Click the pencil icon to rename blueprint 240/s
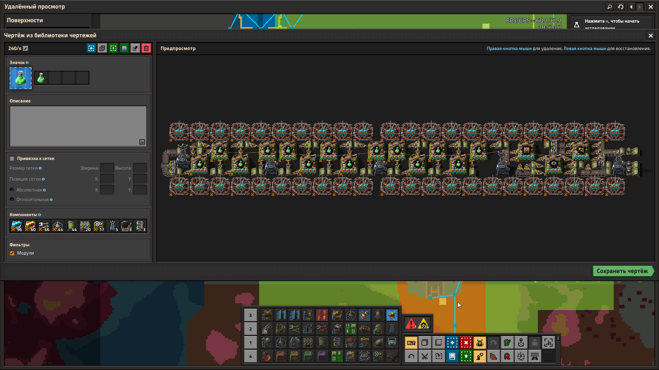 pos(25,48)
